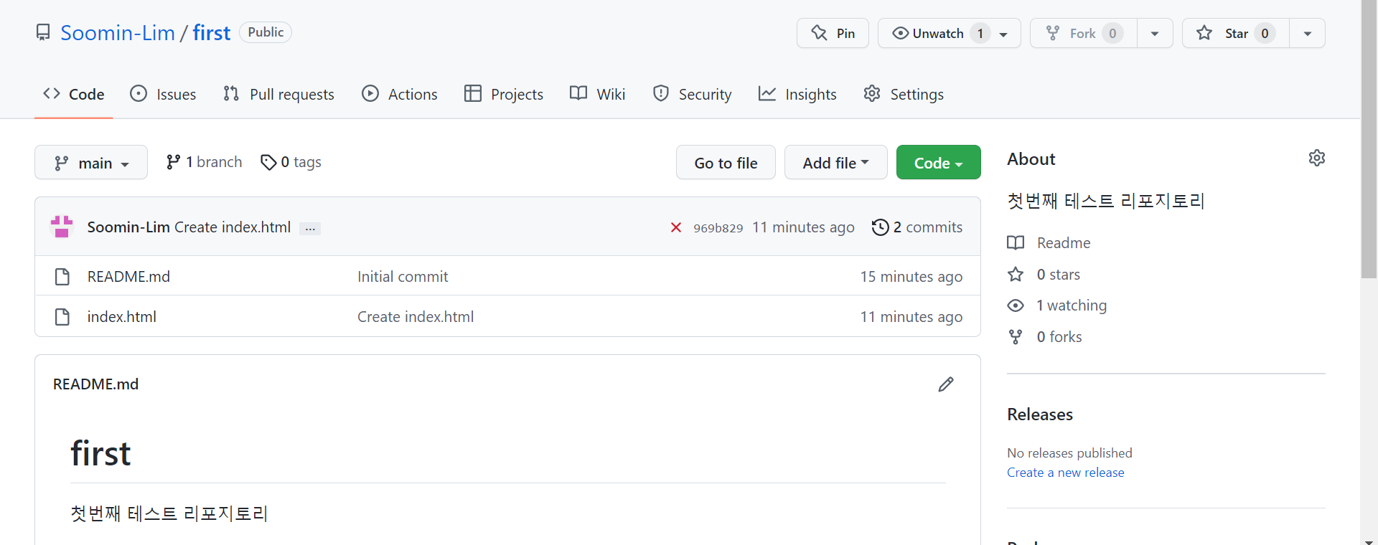Open the Insights tab

(x=797, y=94)
